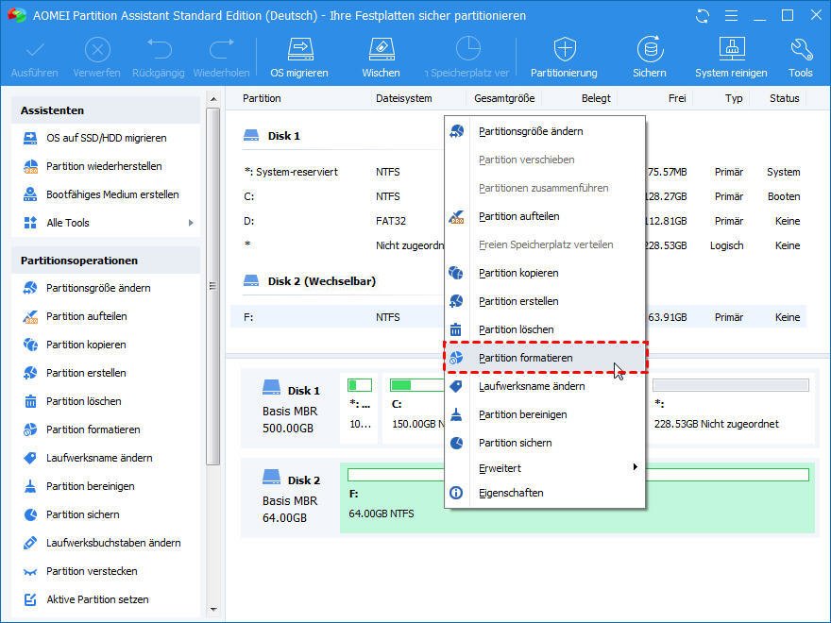831x623 pixels.
Task: Choose Bootfähiges Medium erstellen
Action: click(x=112, y=194)
